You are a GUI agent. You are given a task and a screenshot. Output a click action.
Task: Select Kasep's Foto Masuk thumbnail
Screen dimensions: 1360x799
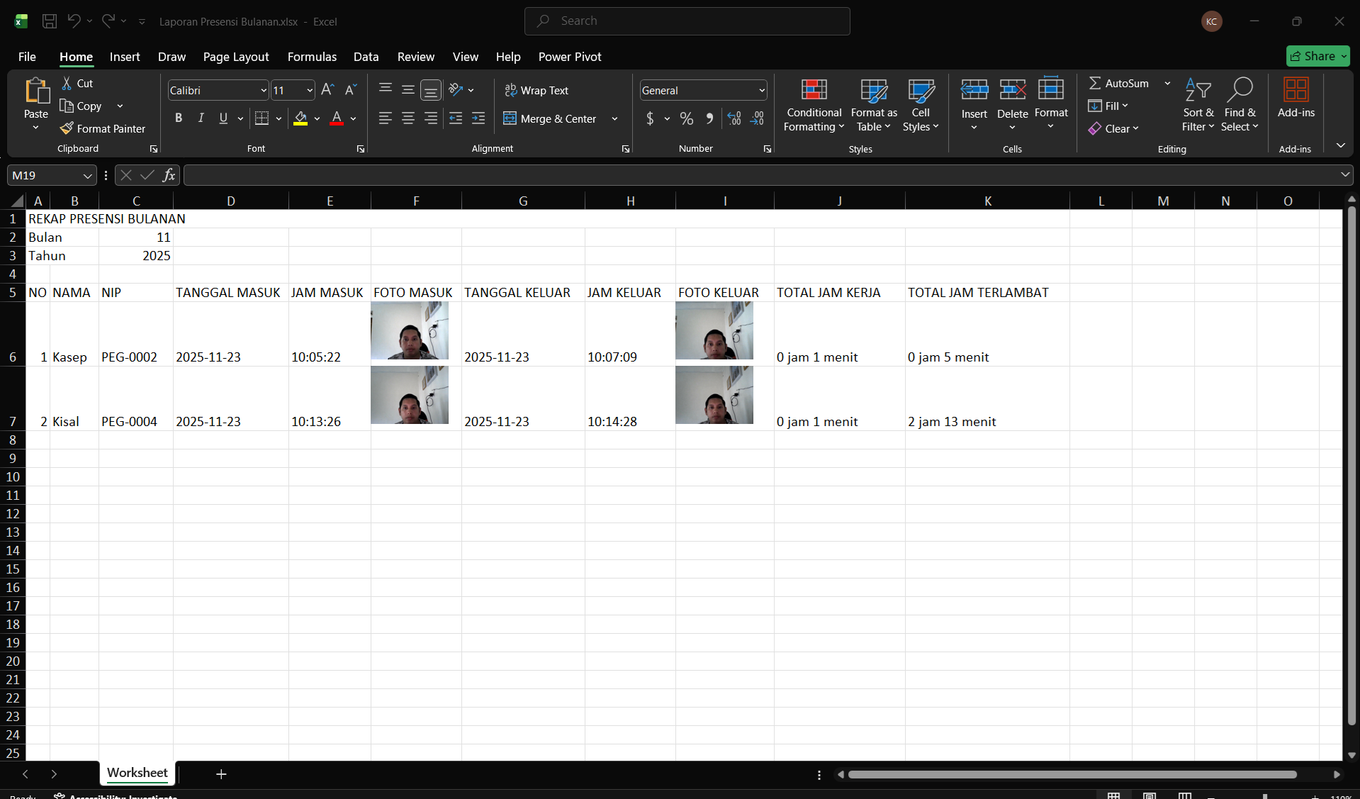(410, 330)
